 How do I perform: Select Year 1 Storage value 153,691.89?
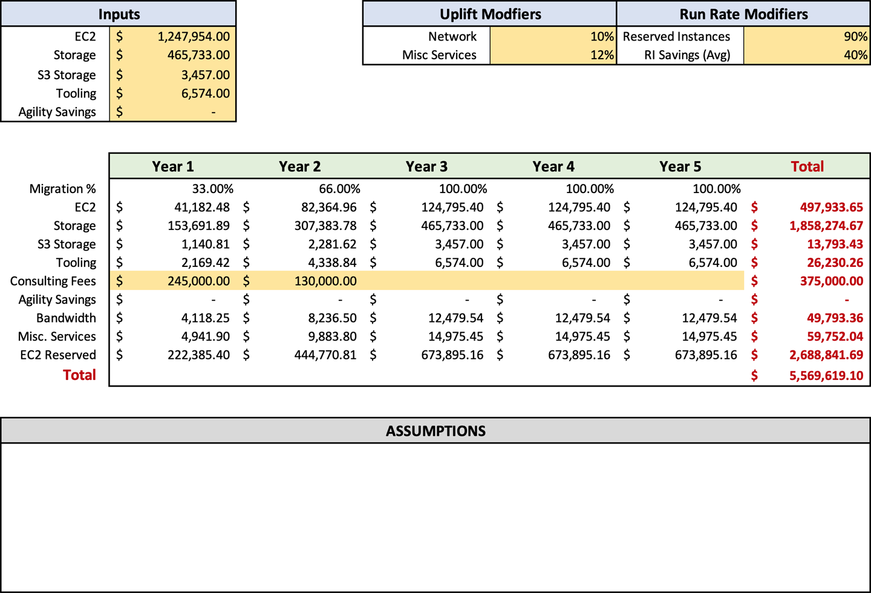point(198,226)
